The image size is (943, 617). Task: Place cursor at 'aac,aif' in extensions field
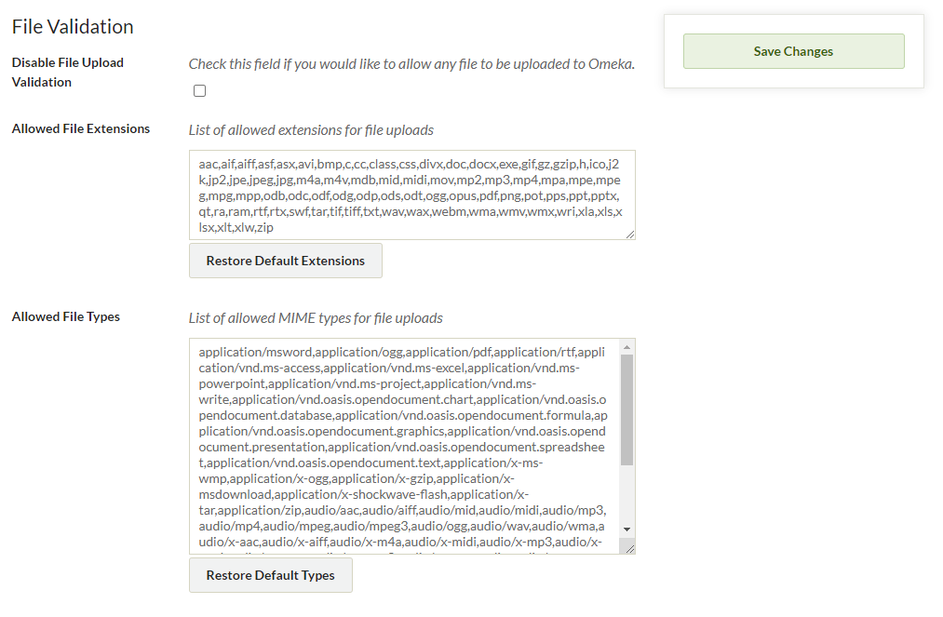218,164
